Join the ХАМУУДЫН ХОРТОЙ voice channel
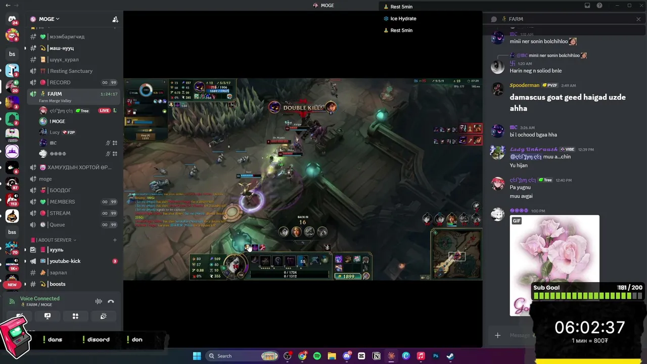647x364 pixels. click(74, 167)
